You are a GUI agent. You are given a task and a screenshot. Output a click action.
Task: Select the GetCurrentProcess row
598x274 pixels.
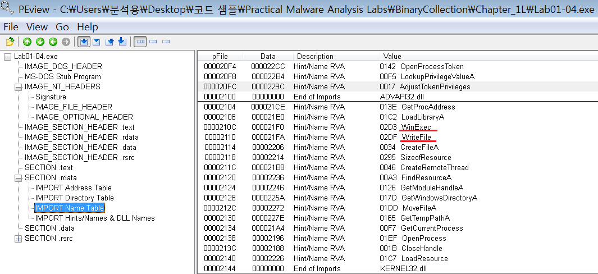coord(398,228)
